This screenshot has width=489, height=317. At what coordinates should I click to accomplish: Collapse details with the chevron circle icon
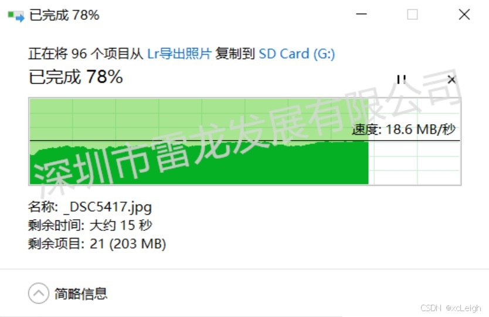[39, 294]
